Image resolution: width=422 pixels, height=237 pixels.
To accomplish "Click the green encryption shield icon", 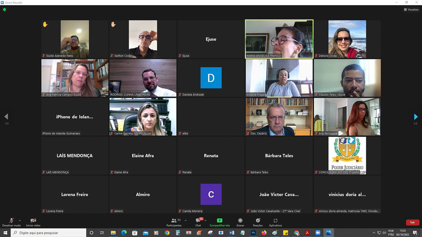I will [5, 9].
